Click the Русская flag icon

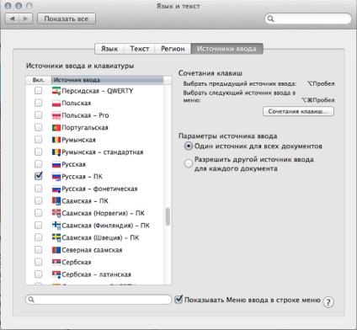56,164
